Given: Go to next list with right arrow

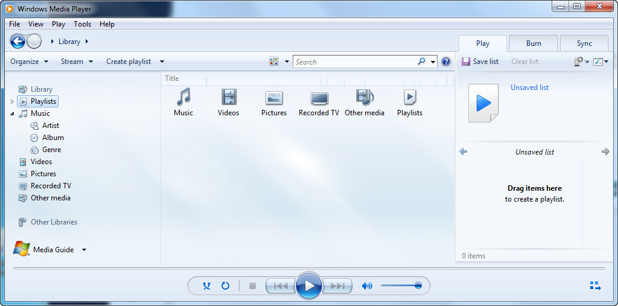Looking at the screenshot, I should click(x=606, y=151).
